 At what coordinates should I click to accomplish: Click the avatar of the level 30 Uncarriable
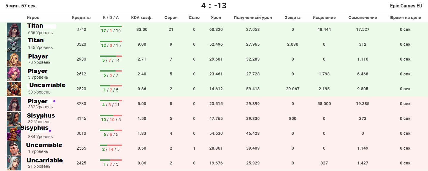click(14, 89)
